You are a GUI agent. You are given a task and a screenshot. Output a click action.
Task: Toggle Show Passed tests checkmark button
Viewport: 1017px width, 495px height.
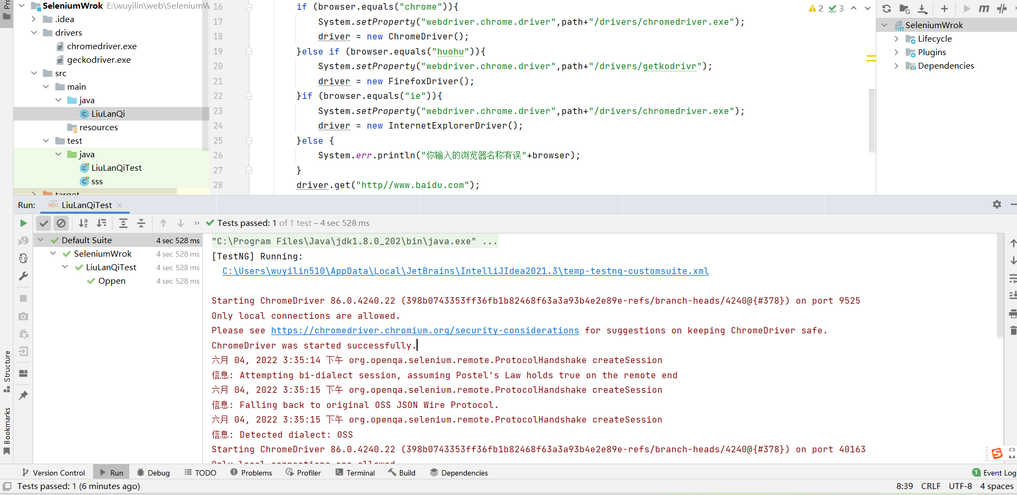[44, 223]
